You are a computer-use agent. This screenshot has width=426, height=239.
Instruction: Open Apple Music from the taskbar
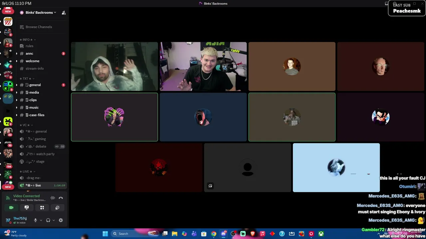(262, 234)
